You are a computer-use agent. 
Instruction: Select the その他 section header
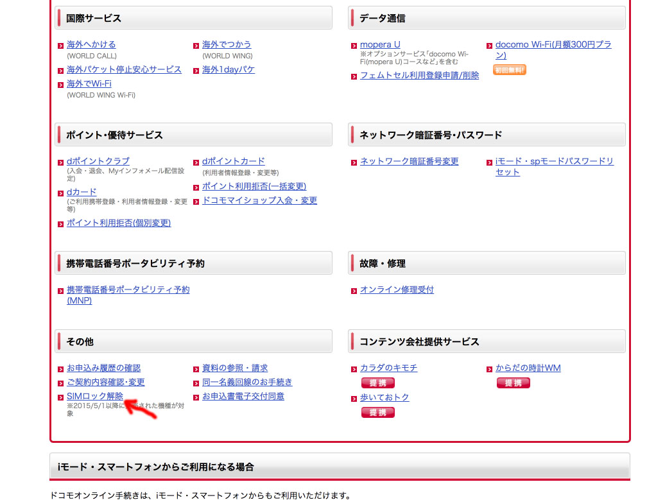(x=193, y=341)
